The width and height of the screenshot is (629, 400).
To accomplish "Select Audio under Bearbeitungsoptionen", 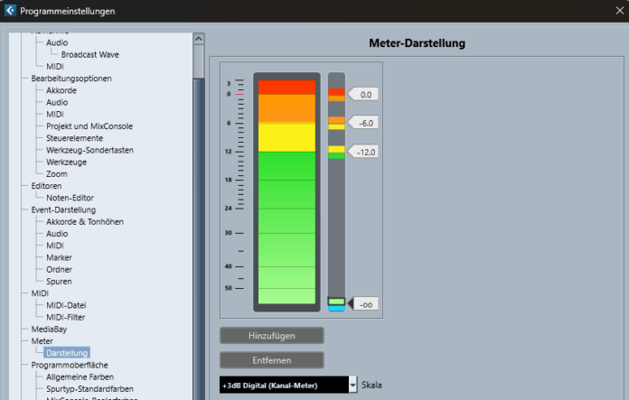I will 57,102.
